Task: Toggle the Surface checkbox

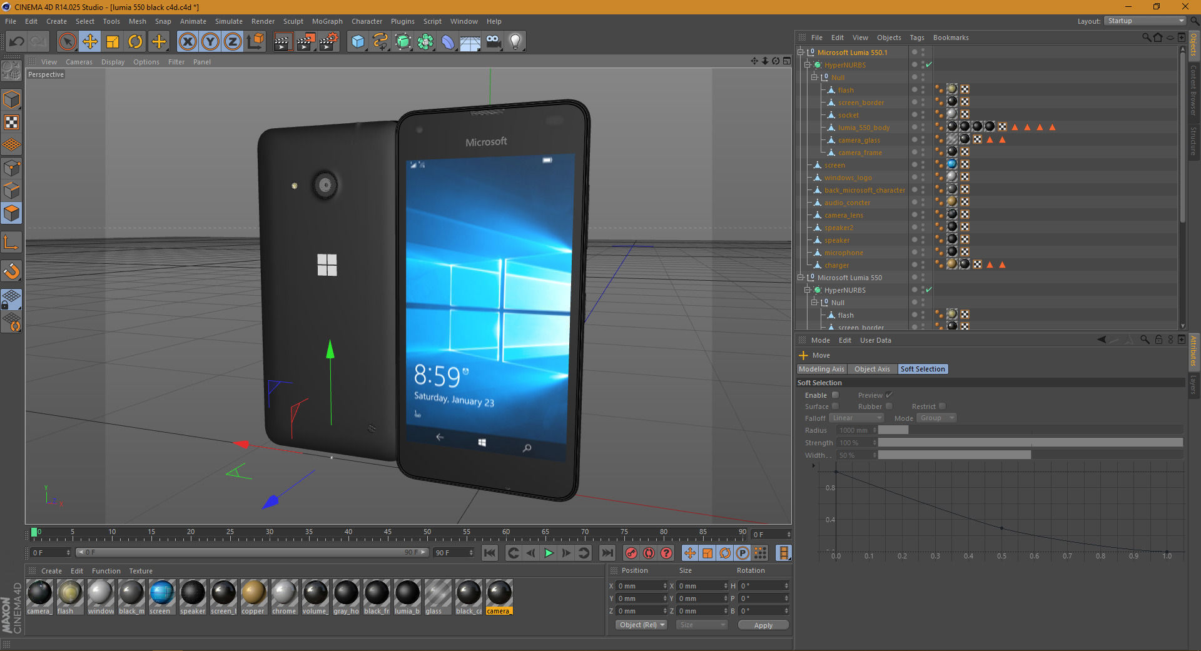Action: click(835, 406)
